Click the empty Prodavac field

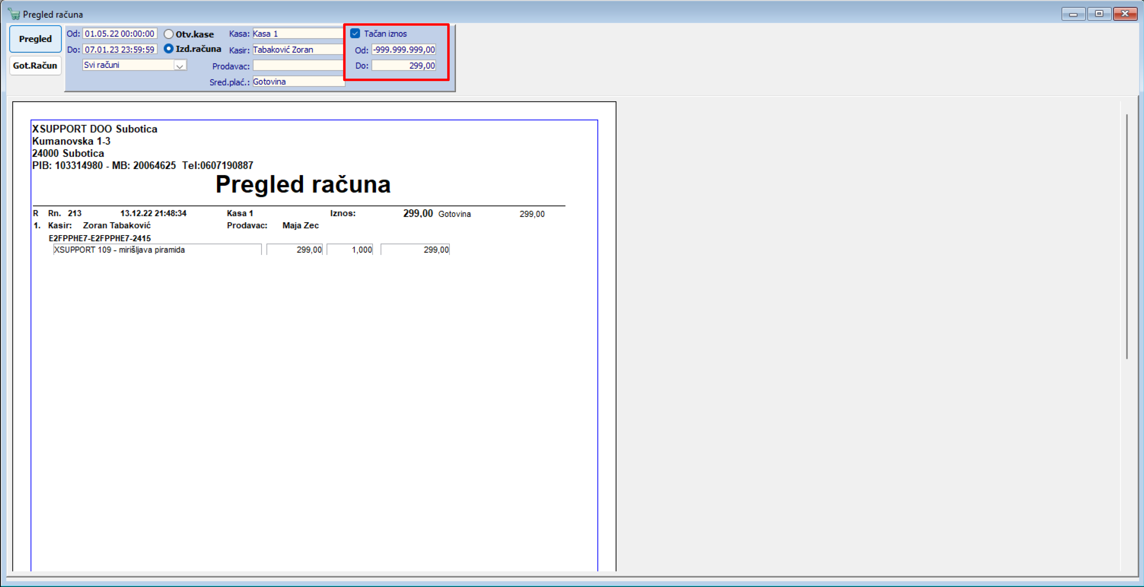click(299, 66)
